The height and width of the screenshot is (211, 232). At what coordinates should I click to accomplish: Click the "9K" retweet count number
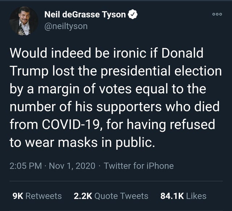pos(18,196)
